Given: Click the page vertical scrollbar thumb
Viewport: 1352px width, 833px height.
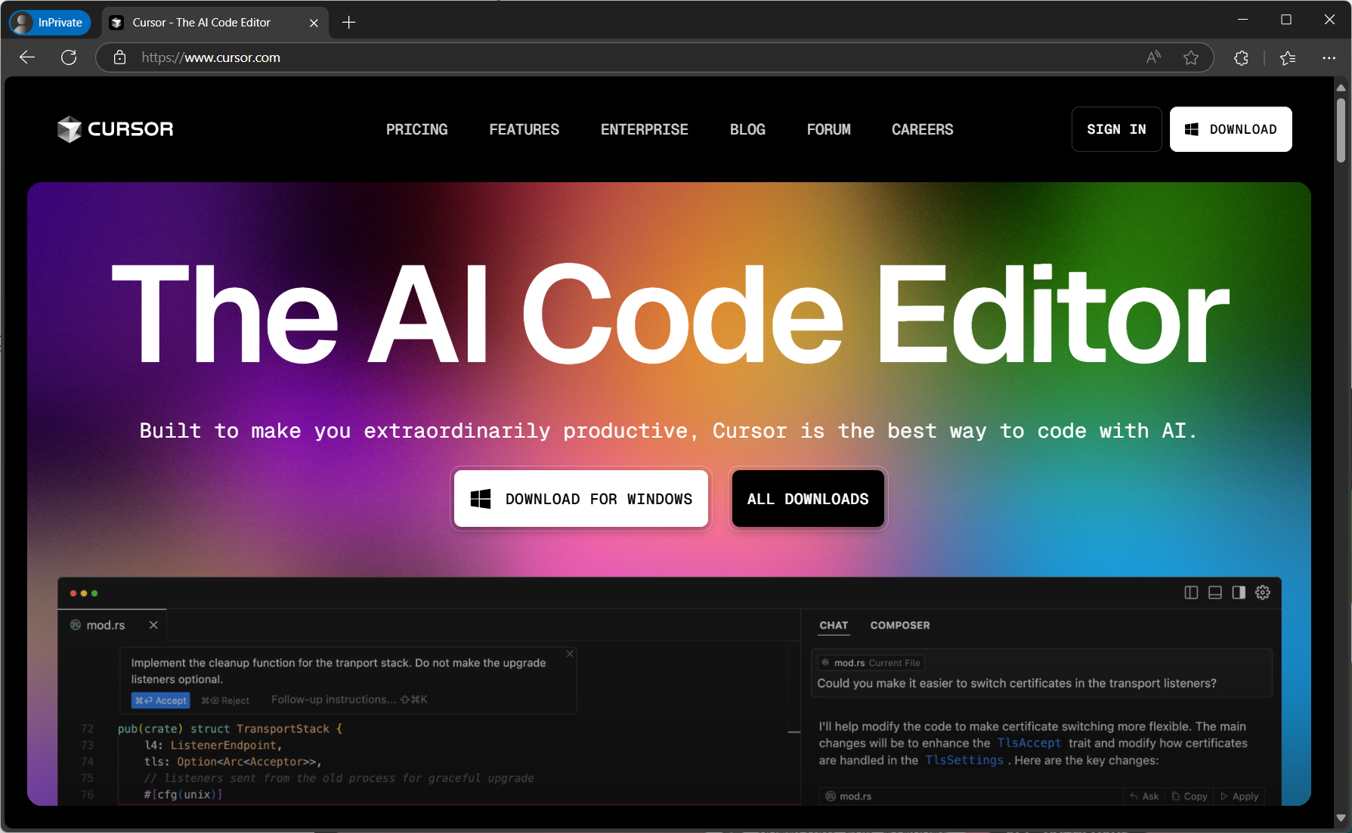Looking at the screenshot, I should 1341,129.
